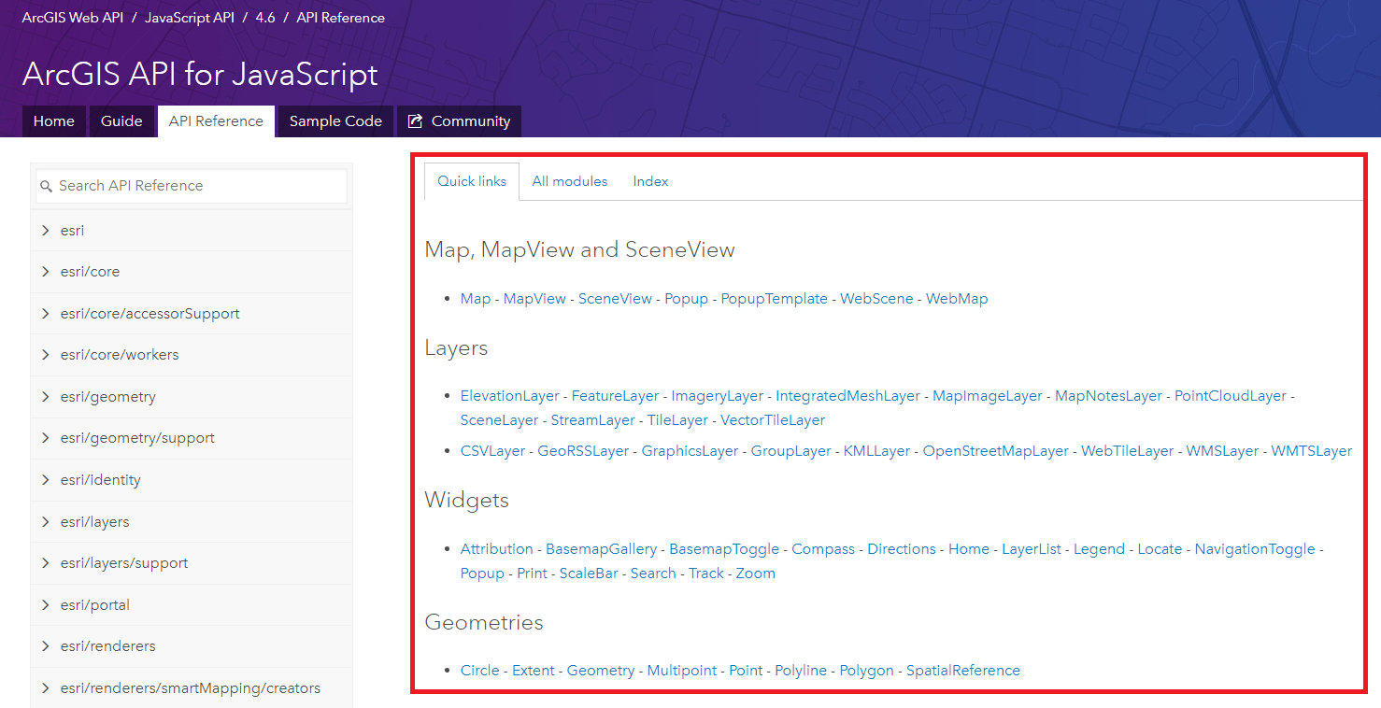The height and width of the screenshot is (708, 1381).
Task: Expand the esri tree chevron
Action: (x=45, y=230)
